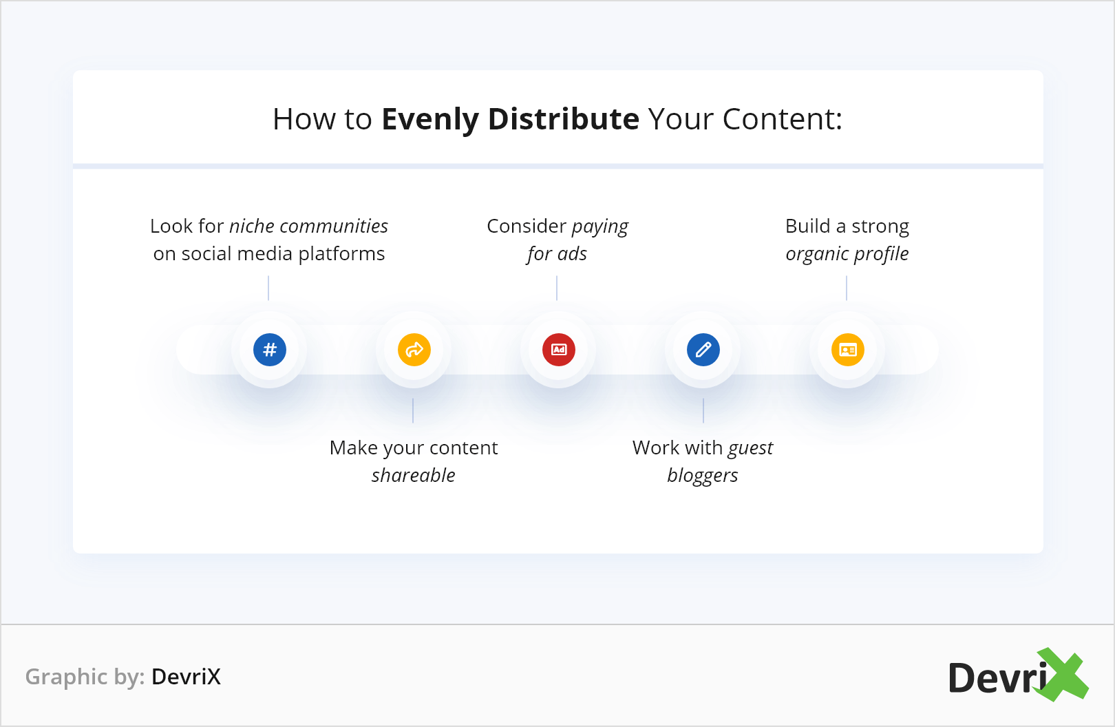Click the connector line above the profile card icon
The image size is (1115, 727).
[x=847, y=288]
